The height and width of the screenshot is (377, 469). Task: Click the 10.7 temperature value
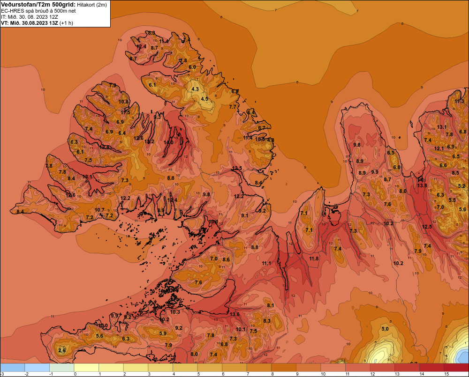click(x=99, y=210)
